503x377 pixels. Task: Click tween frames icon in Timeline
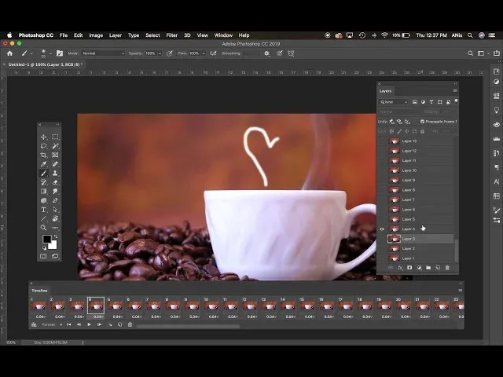tap(110, 324)
